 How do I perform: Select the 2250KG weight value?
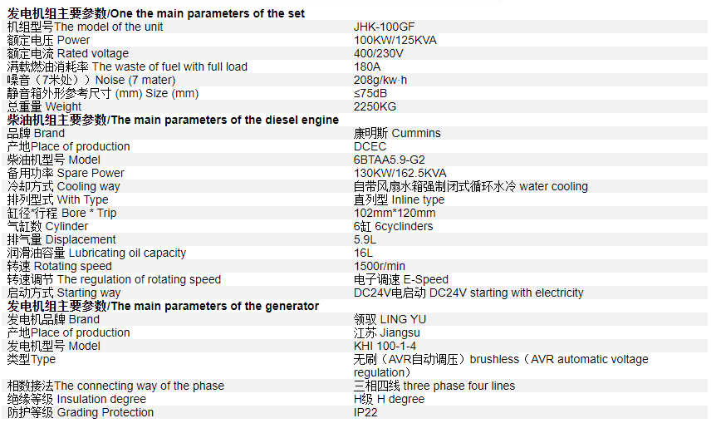(375, 106)
